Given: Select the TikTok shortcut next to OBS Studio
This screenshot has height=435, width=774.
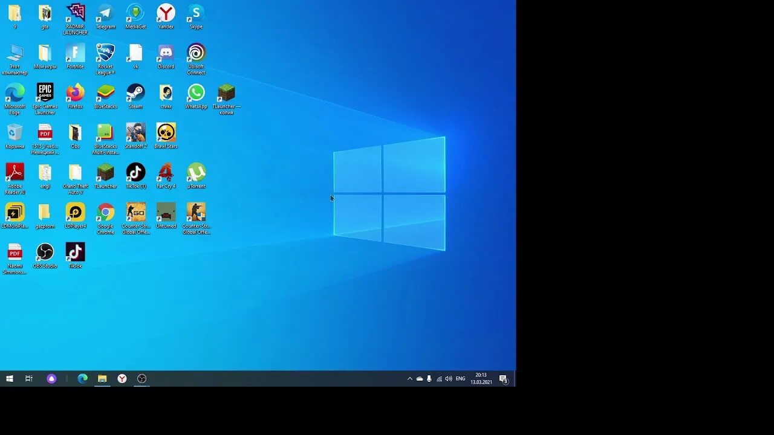Looking at the screenshot, I should [x=75, y=256].
